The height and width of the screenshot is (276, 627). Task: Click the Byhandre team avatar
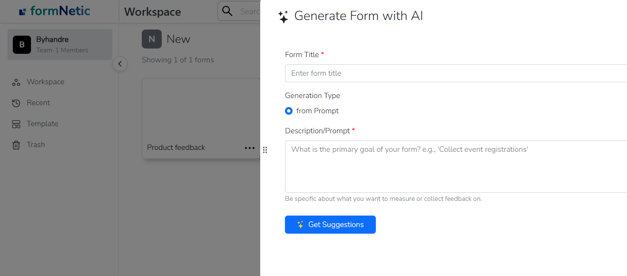(x=22, y=45)
